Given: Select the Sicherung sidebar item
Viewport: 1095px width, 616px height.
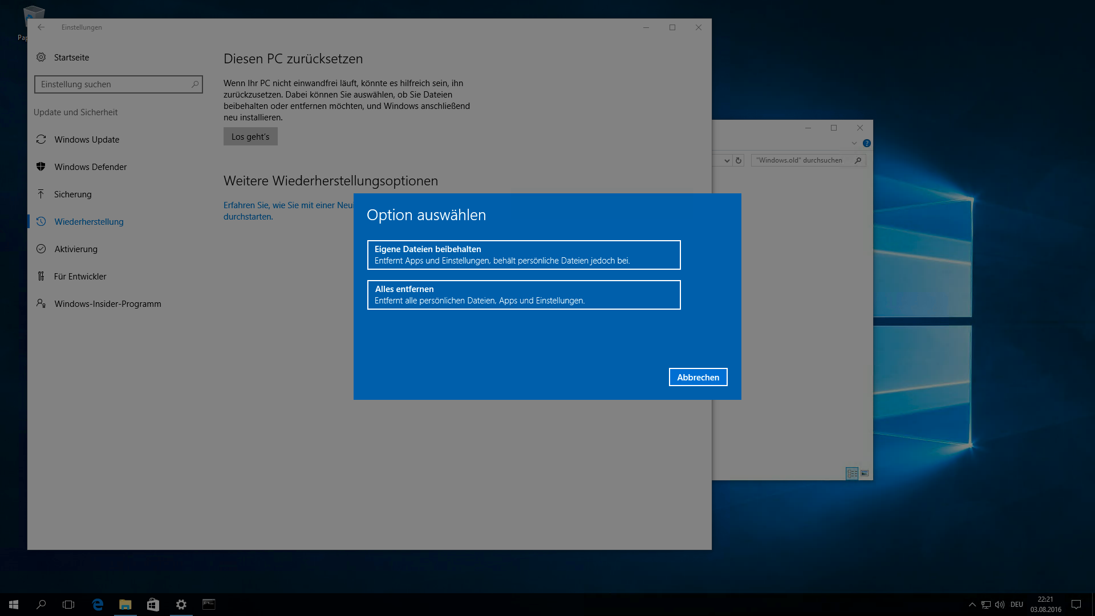Looking at the screenshot, I should [72, 194].
